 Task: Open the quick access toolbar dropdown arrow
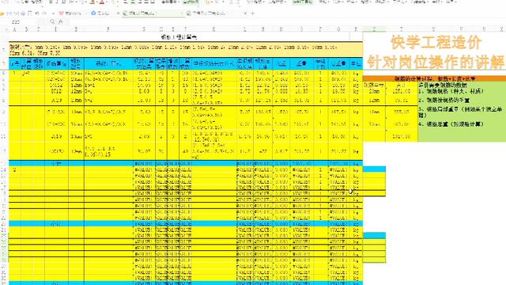tap(53, 13)
